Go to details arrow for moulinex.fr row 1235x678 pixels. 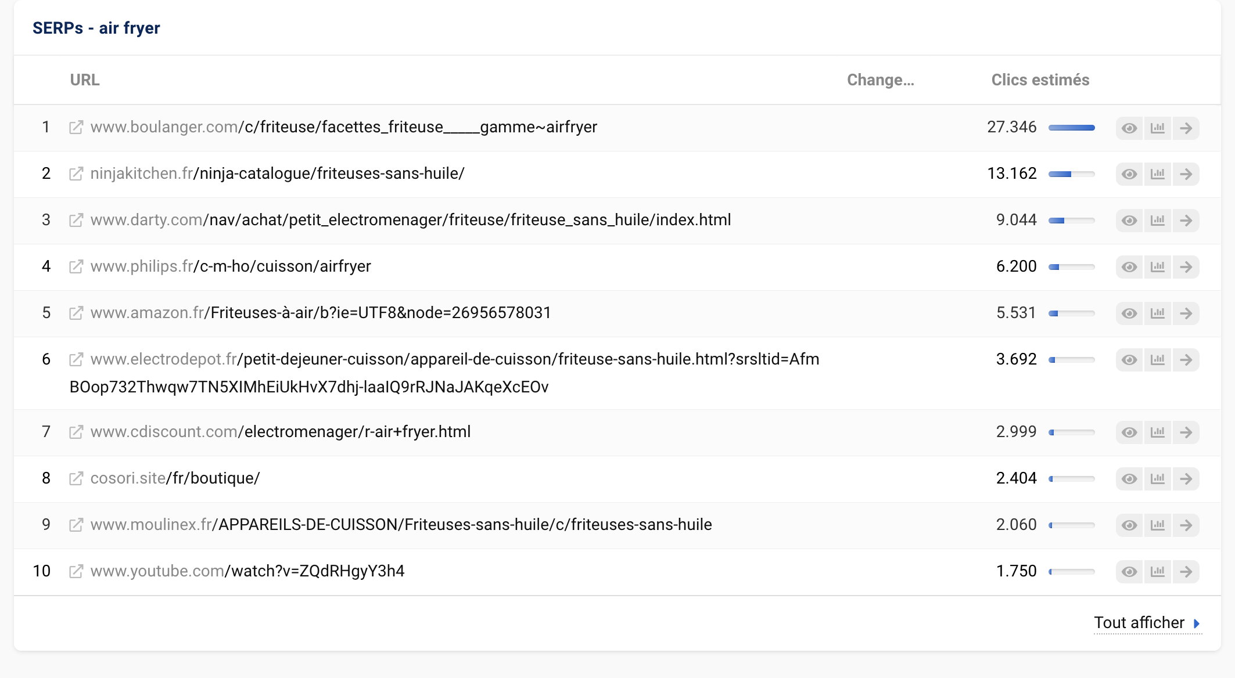click(x=1186, y=525)
